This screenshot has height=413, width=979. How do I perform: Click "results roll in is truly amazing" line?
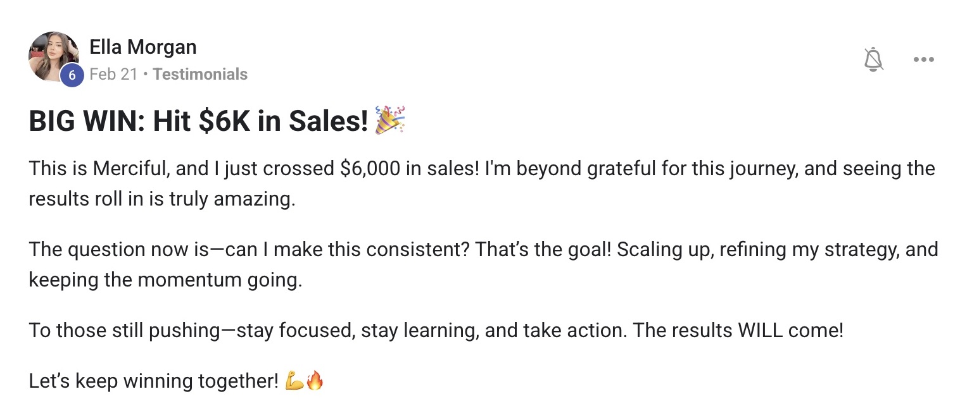tap(161, 199)
